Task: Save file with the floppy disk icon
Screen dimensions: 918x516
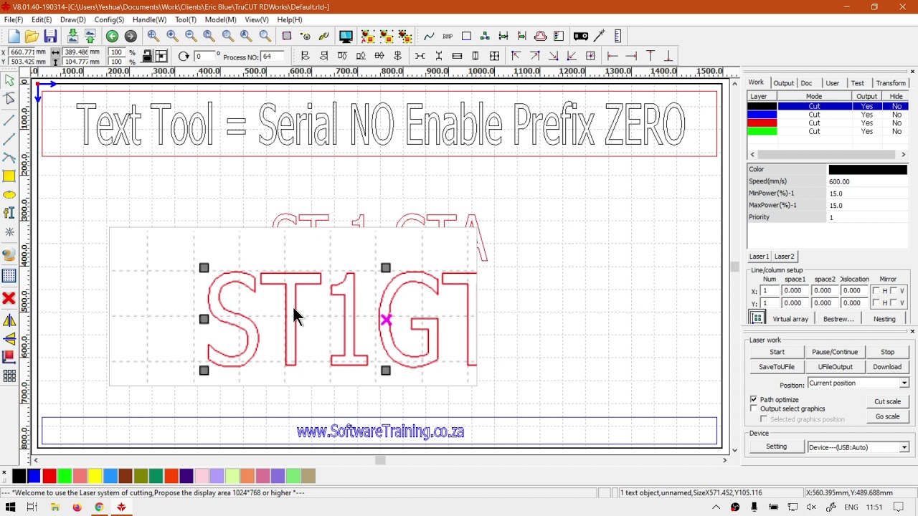Action: coord(50,37)
